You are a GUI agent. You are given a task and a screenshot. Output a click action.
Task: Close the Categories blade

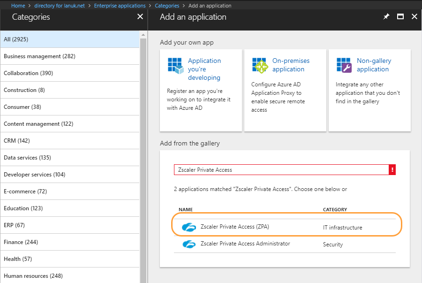tap(140, 17)
